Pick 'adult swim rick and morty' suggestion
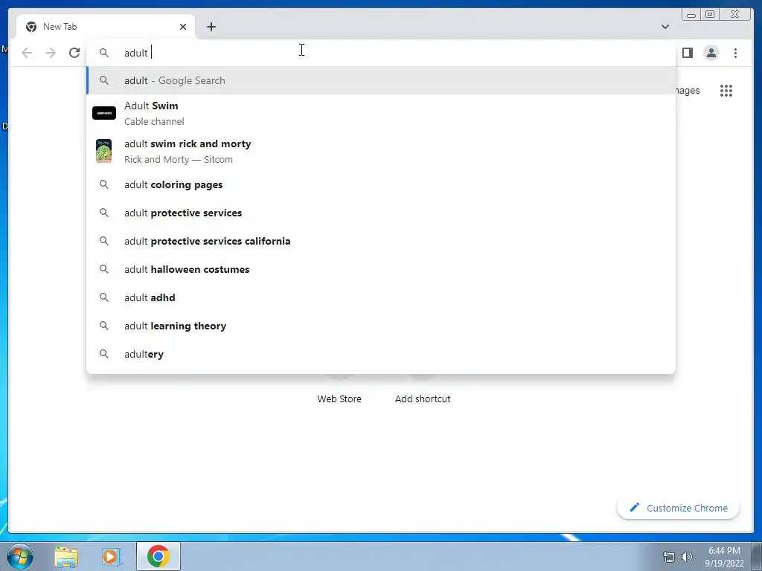Image resolution: width=762 pixels, height=571 pixels. 382,151
